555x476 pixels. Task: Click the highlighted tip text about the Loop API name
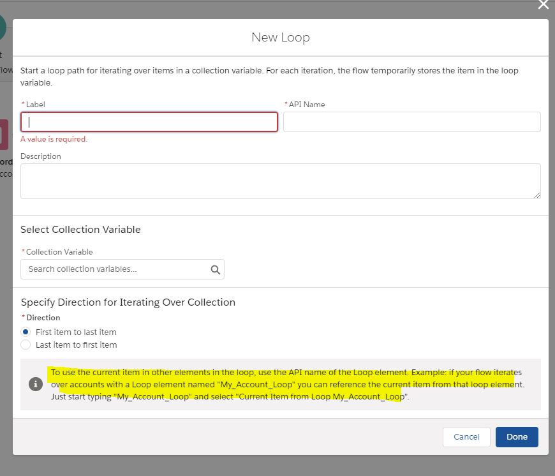click(286, 384)
